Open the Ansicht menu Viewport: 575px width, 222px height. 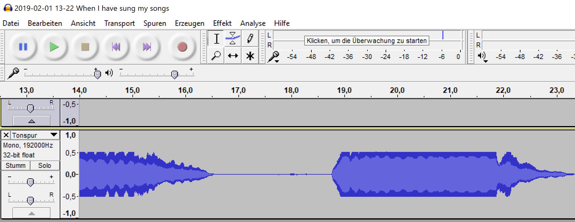pyautogui.click(x=83, y=23)
